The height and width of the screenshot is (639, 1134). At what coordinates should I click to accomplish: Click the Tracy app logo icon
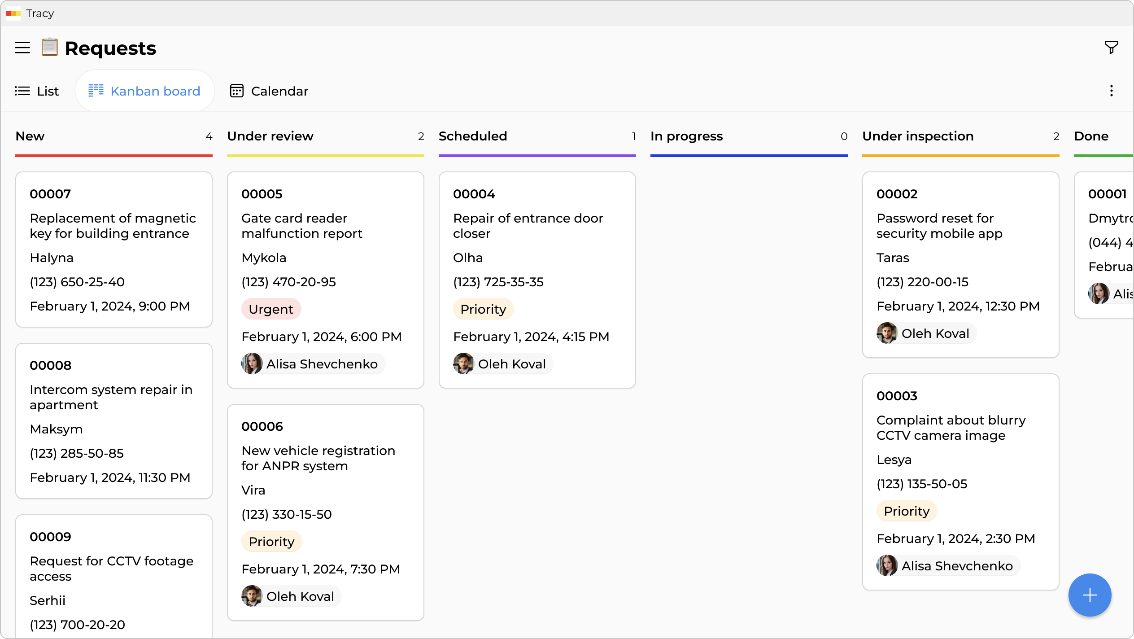pyautogui.click(x=13, y=13)
